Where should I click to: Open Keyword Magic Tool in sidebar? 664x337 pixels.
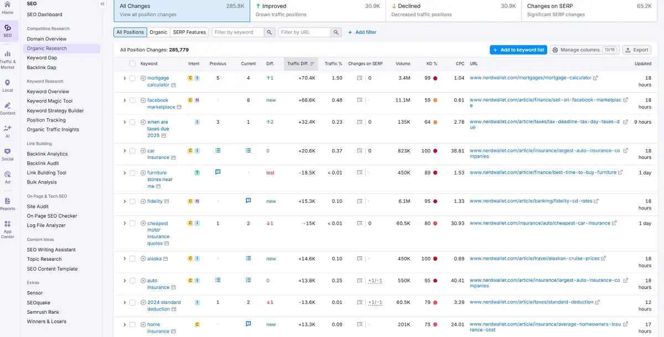click(50, 101)
